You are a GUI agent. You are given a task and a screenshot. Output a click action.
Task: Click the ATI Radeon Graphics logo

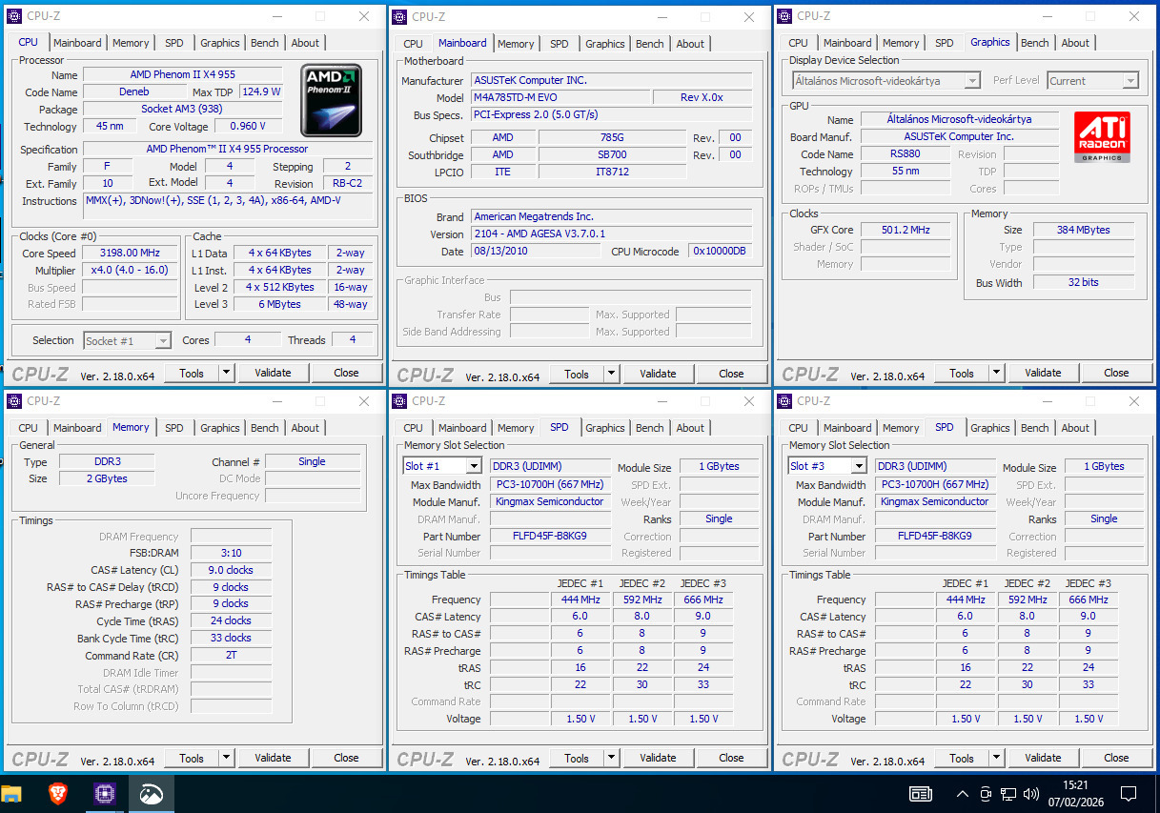tap(1101, 136)
